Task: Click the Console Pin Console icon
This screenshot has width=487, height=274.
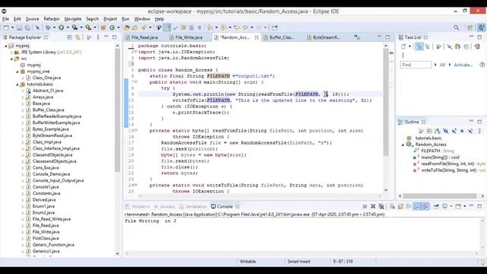Action: [x=436, y=206]
